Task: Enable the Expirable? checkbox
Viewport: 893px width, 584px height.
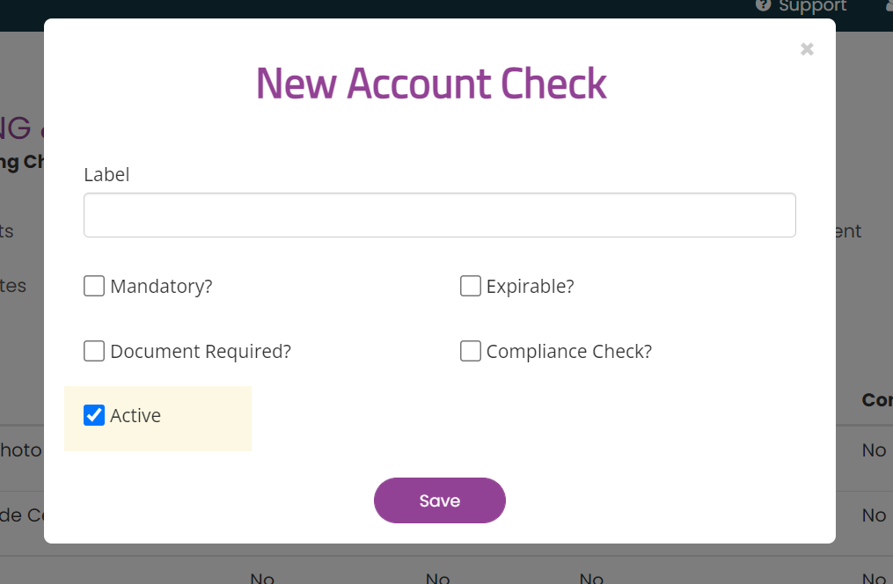Action: 471,286
